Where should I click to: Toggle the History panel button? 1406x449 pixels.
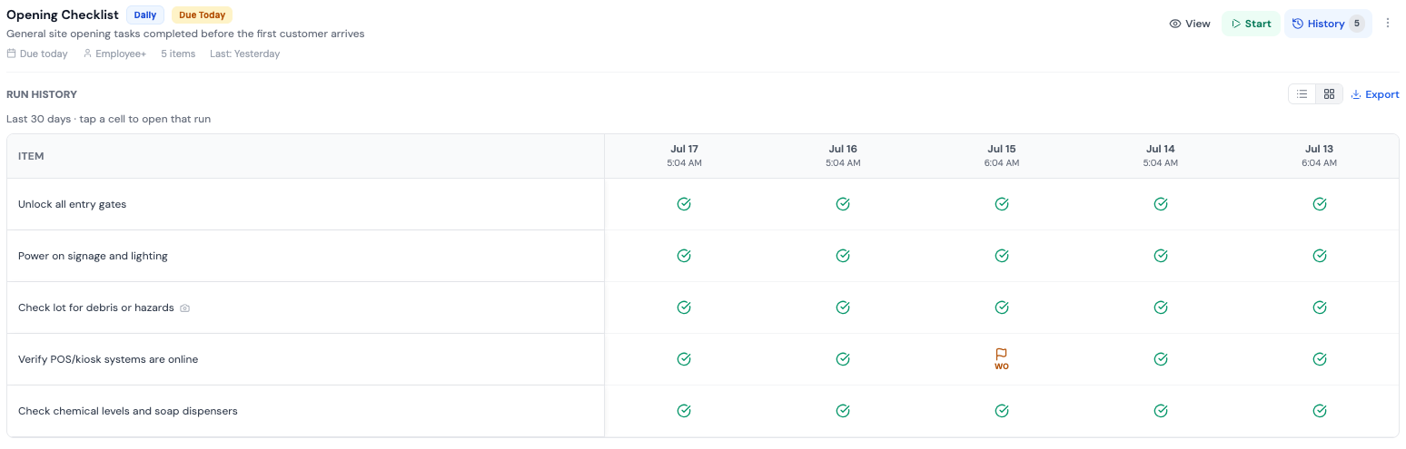(x=1328, y=24)
